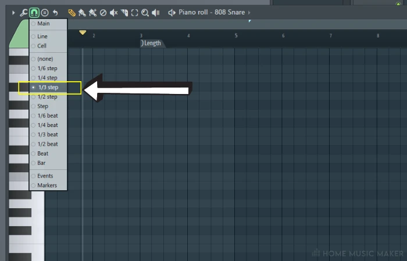This screenshot has width=407, height=261.
Task: Set snap to 1/3 beat
Action: point(48,135)
